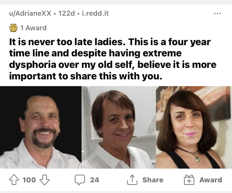Upvote the post with the up arrow
The height and width of the screenshot is (193, 232).
click(x=14, y=180)
